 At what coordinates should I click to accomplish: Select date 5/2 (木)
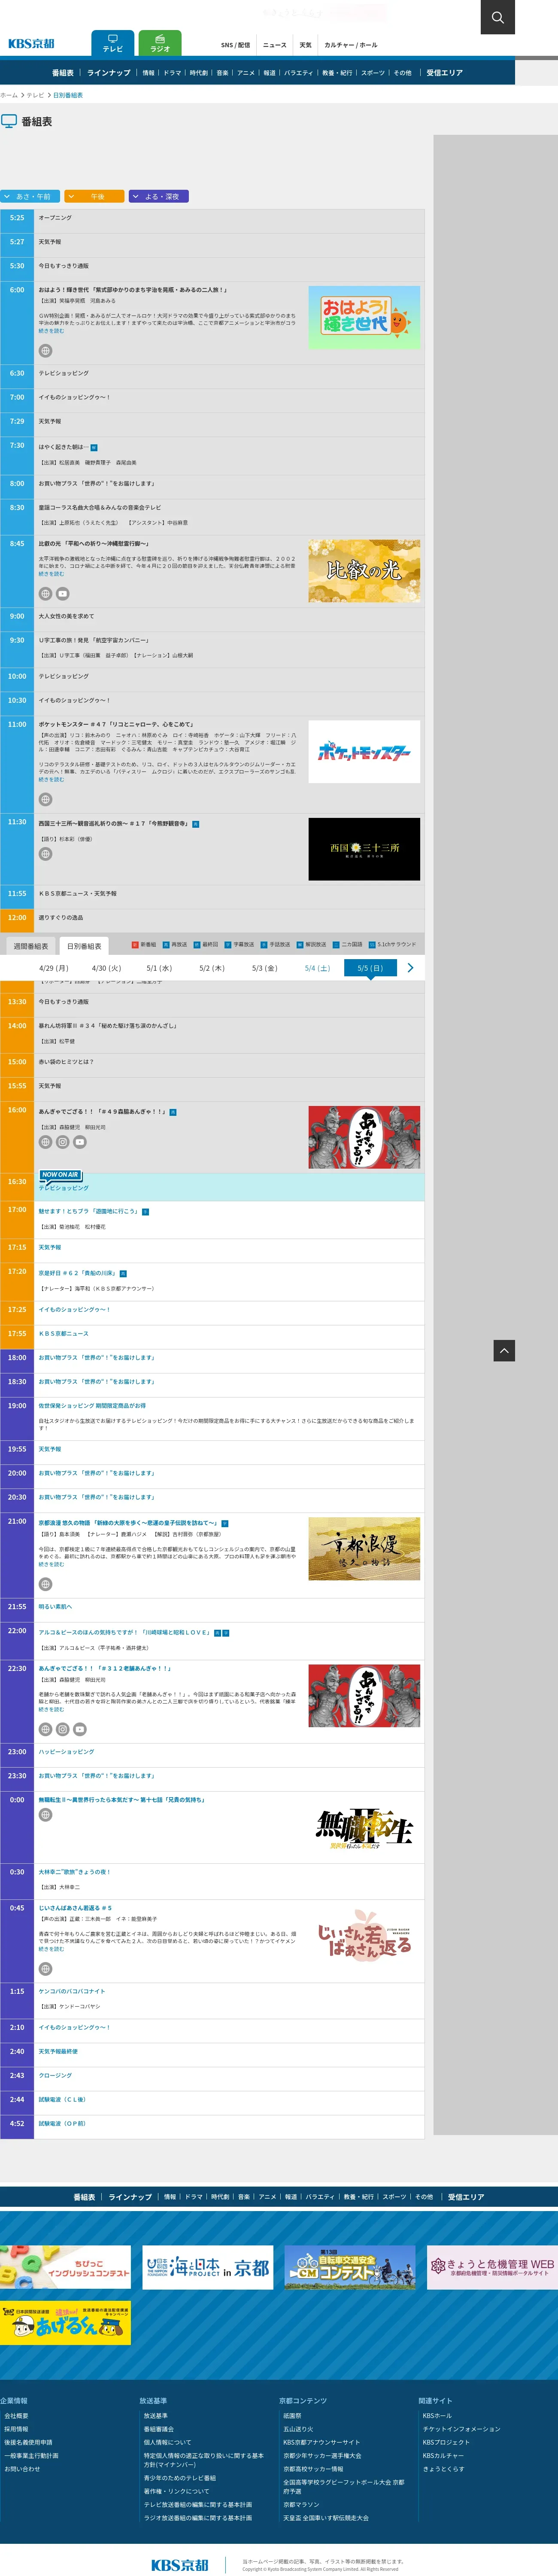(x=212, y=968)
